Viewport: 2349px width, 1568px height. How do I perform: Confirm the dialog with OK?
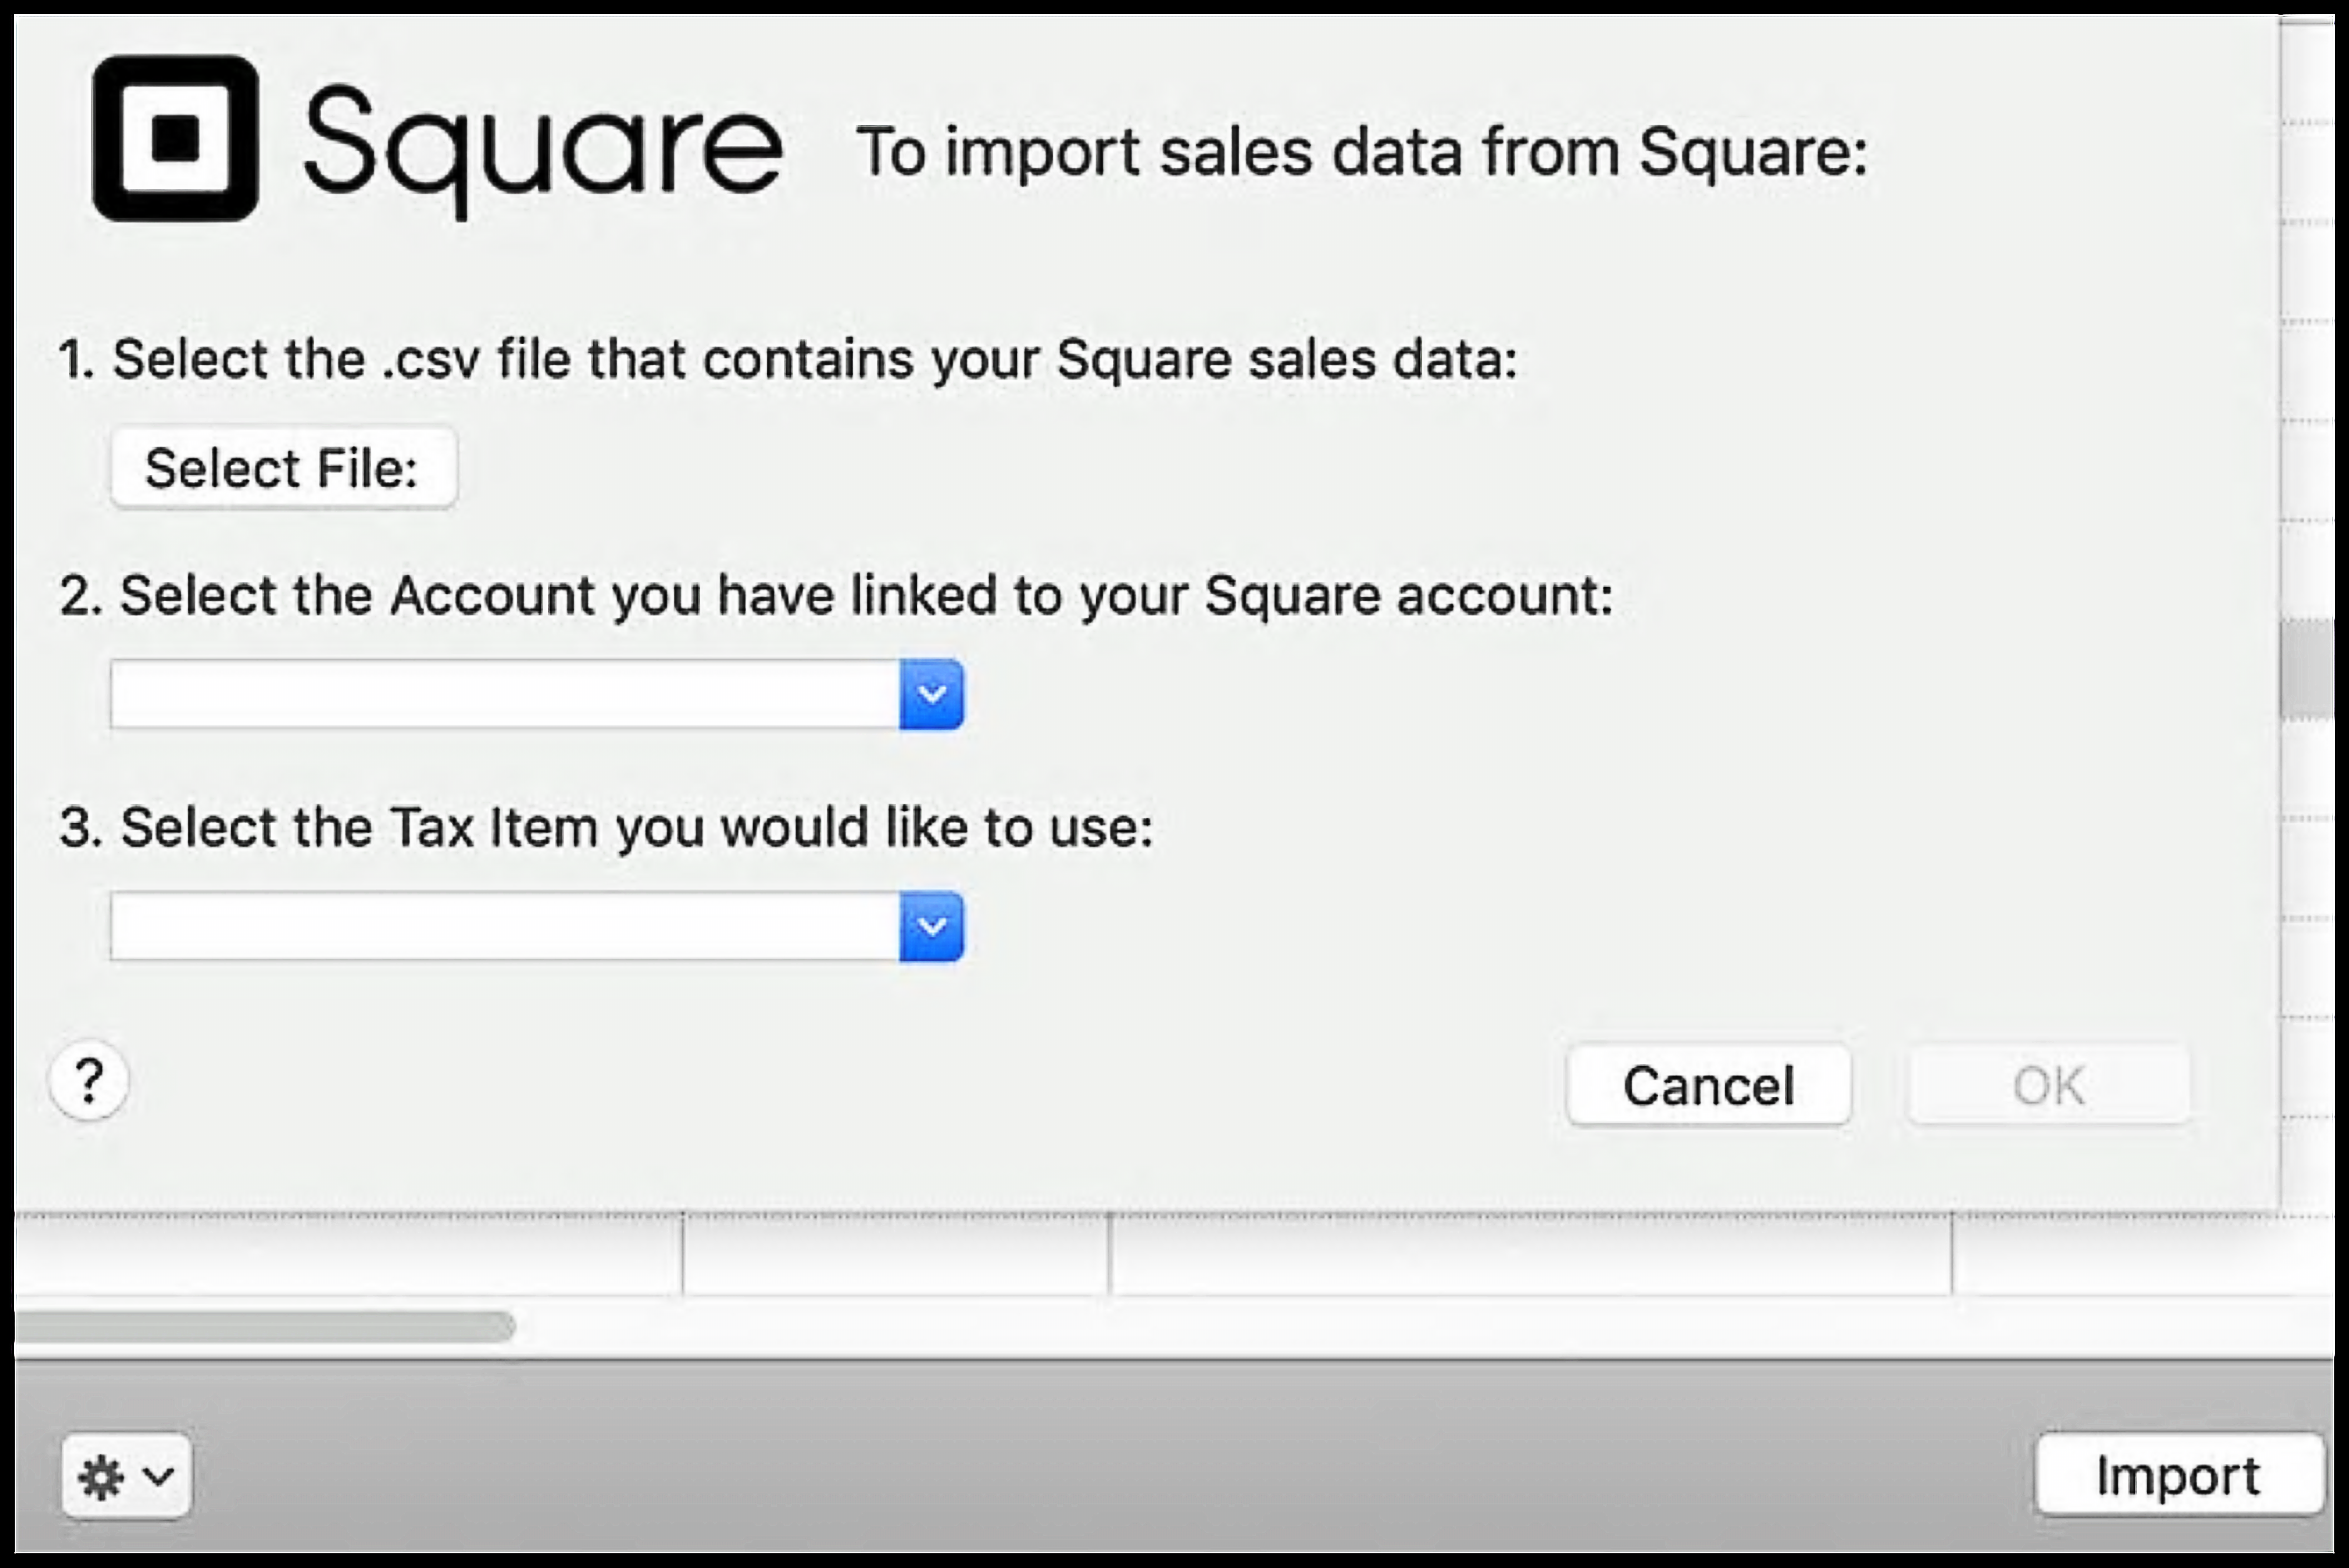point(2049,1085)
